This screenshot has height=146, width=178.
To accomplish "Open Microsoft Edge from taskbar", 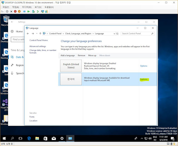I will coord(29,138).
